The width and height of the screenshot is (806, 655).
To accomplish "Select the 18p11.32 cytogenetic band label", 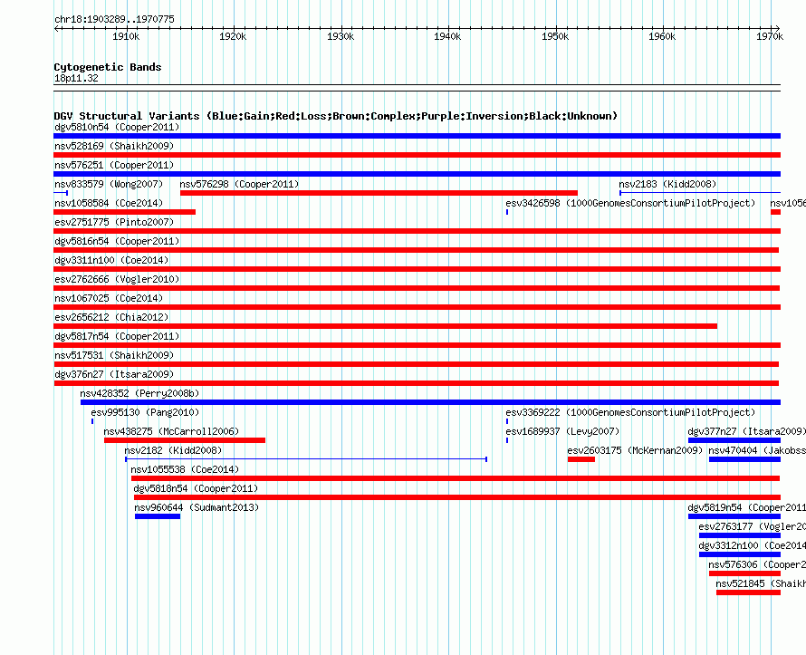I will pos(76,78).
